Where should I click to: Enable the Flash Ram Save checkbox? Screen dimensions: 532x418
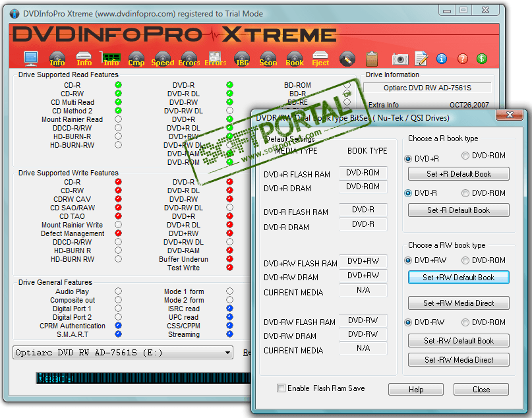pos(281,388)
